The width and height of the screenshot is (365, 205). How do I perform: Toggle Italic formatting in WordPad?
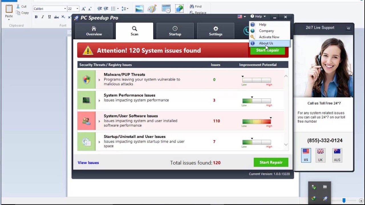click(43, 17)
